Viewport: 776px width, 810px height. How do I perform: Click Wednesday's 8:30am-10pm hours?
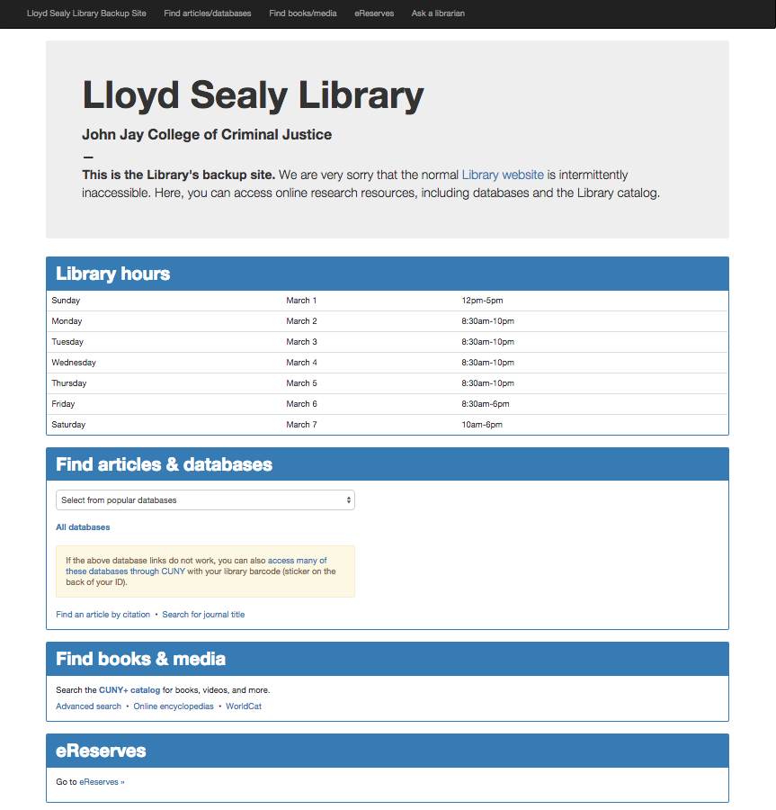tap(487, 363)
